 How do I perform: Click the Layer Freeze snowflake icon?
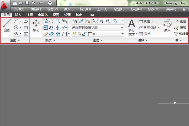[x=115, y=21]
